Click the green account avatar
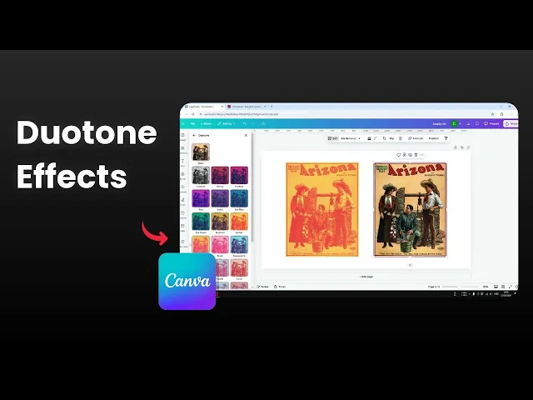533x400 pixels. tap(454, 124)
